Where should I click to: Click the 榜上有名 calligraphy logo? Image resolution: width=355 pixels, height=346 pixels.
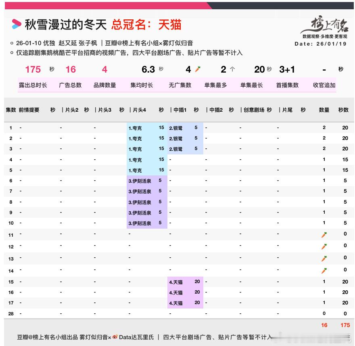325,24
